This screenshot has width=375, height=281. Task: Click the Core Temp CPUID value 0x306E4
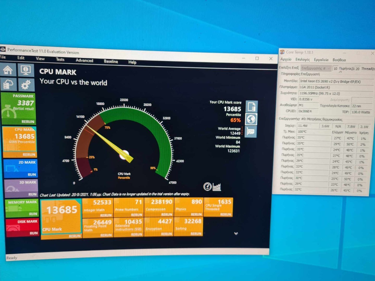(x=308, y=111)
